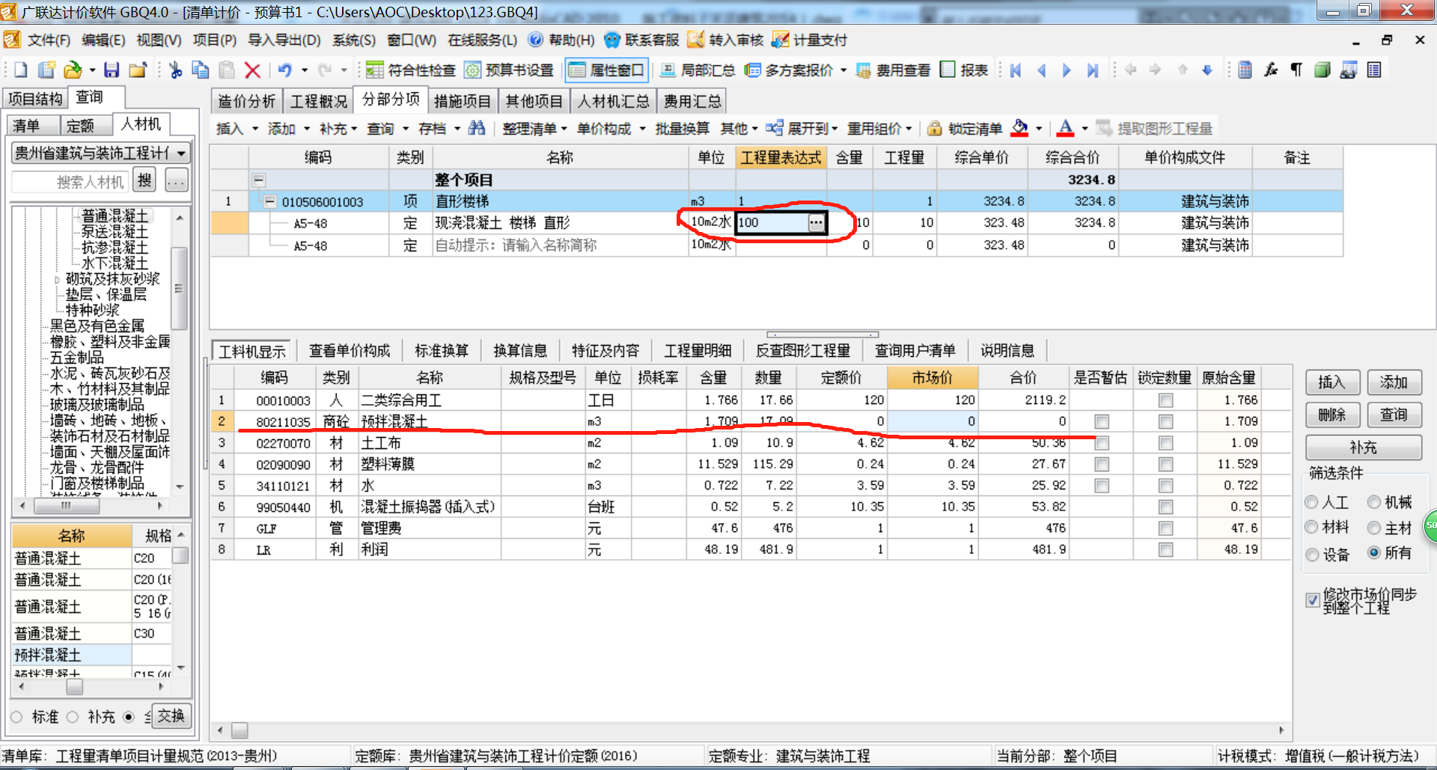The width and height of the screenshot is (1437, 770).
Task: Click the wide 补充 button above 筛选条件
Action: point(1364,447)
